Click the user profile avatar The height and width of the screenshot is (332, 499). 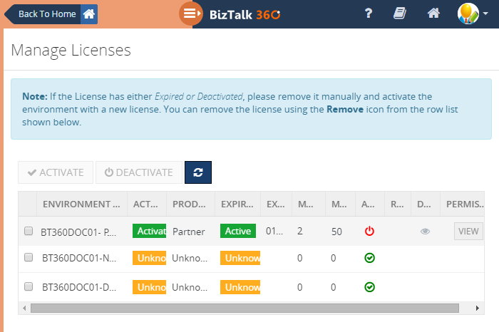(468, 14)
